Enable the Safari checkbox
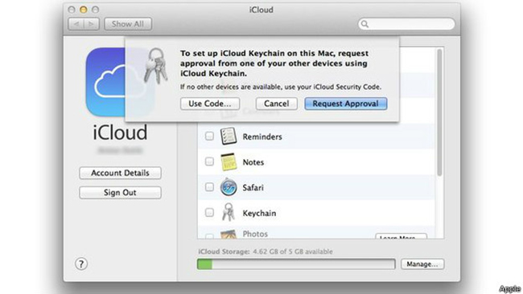523x294 pixels. coord(209,187)
